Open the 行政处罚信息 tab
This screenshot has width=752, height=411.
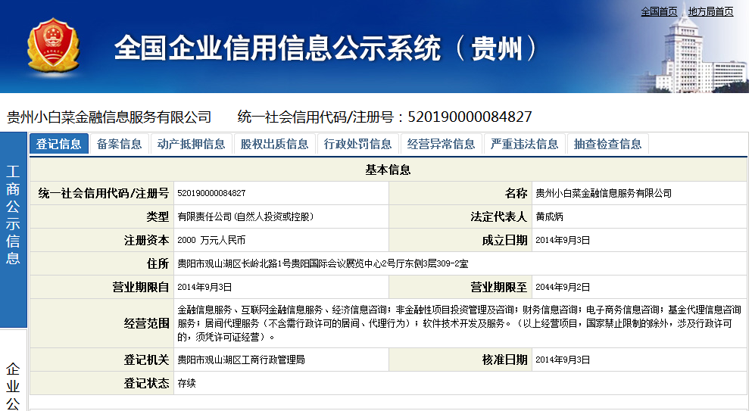(x=357, y=144)
